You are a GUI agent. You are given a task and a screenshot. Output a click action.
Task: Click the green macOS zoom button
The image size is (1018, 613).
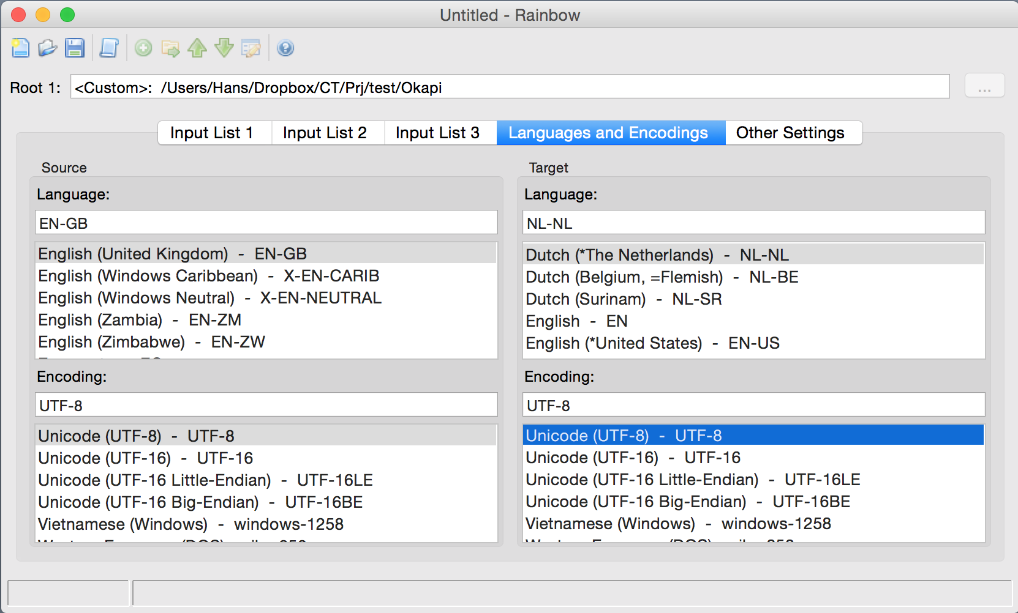pos(67,15)
